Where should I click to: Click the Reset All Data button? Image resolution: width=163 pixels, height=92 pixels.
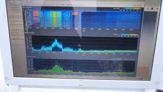pos(138,6)
